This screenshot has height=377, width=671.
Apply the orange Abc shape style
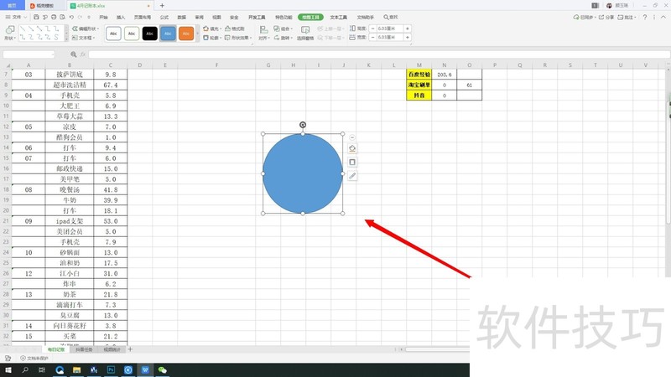186,34
